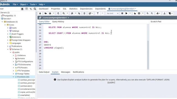Click the Save Data Changes icon
Viewport: 177px width, 99px height.
coord(58,13)
